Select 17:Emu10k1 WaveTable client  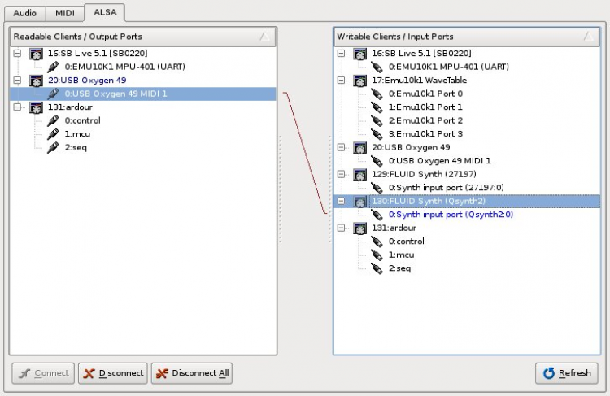tap(420, 81)
